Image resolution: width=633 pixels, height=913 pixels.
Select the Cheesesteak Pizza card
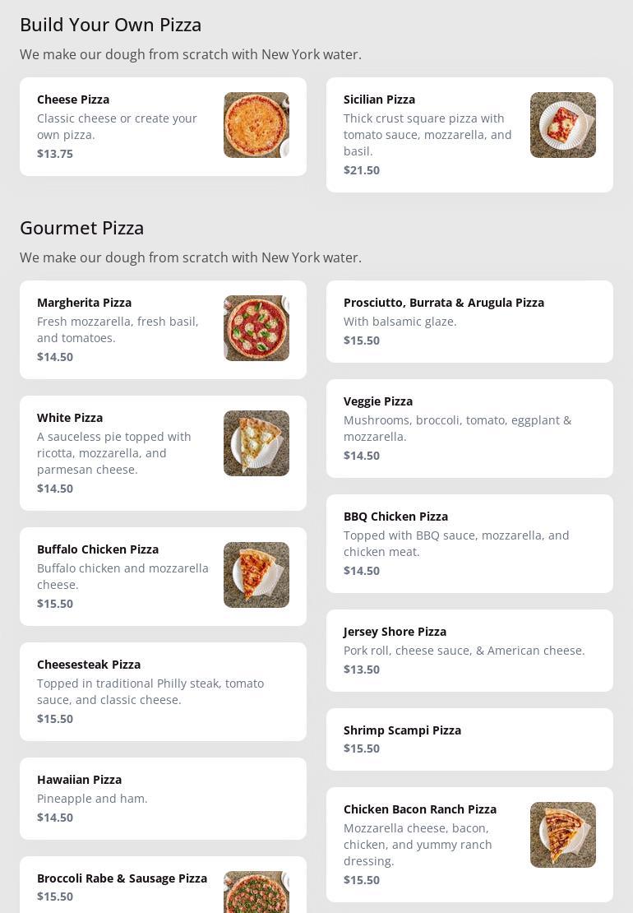point(163,692)
